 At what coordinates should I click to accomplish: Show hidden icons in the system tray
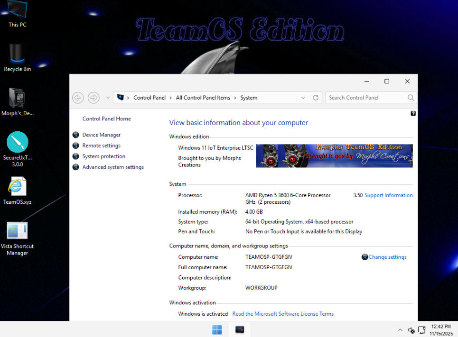coord(400,330)
